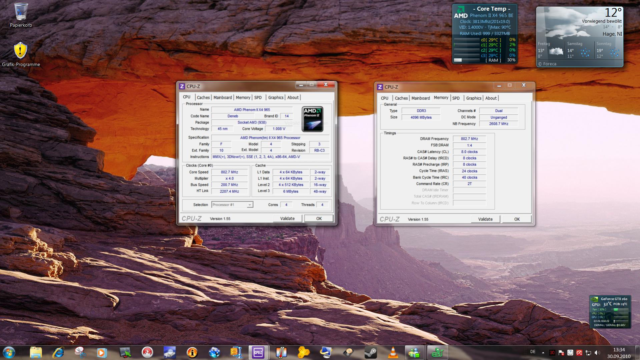Click the NB Frequency value 2608.7 MHz

point(499,124)
